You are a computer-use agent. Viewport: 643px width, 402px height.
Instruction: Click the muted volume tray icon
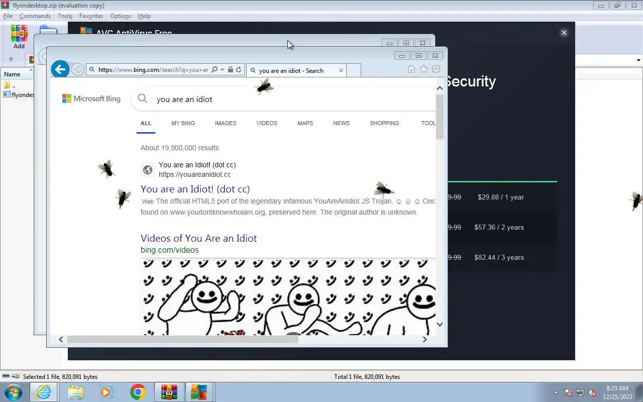tap(592, 393)
